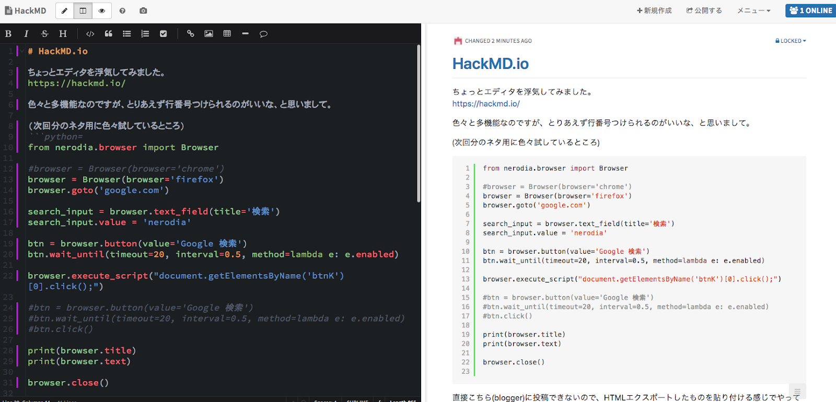Click 'btn.wait_until' line in editor
This screenshot has height=402, width=836.
(213, 254)
